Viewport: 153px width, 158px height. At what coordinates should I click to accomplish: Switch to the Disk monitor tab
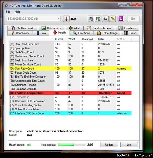51,28
